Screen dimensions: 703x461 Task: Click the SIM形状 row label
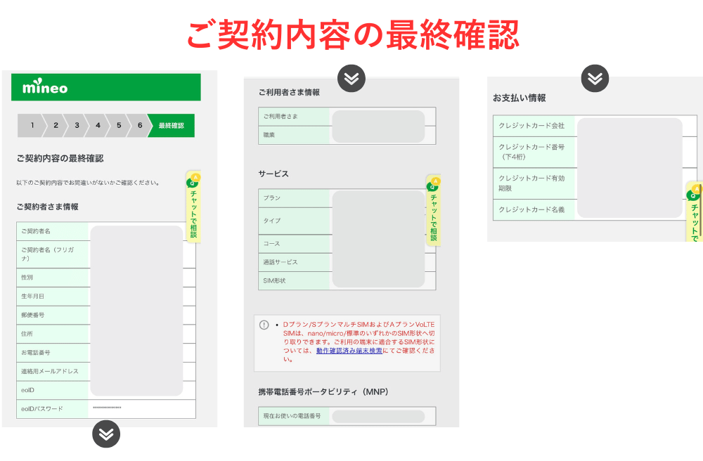(274, 281)
